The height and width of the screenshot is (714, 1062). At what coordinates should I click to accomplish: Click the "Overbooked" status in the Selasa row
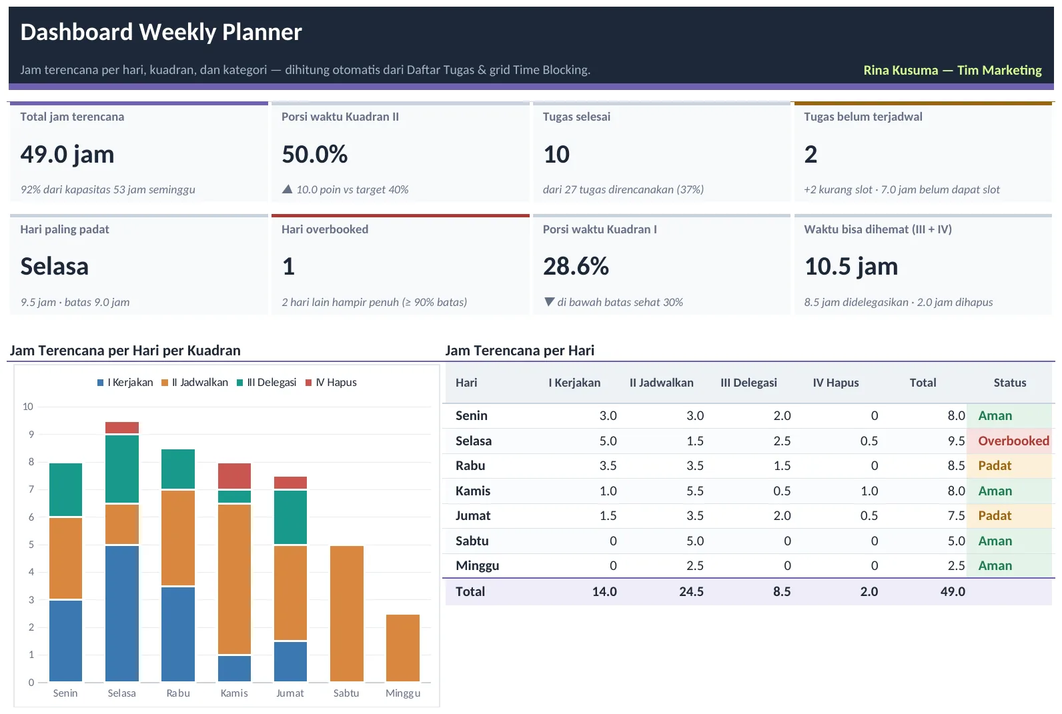(1013, 441)
